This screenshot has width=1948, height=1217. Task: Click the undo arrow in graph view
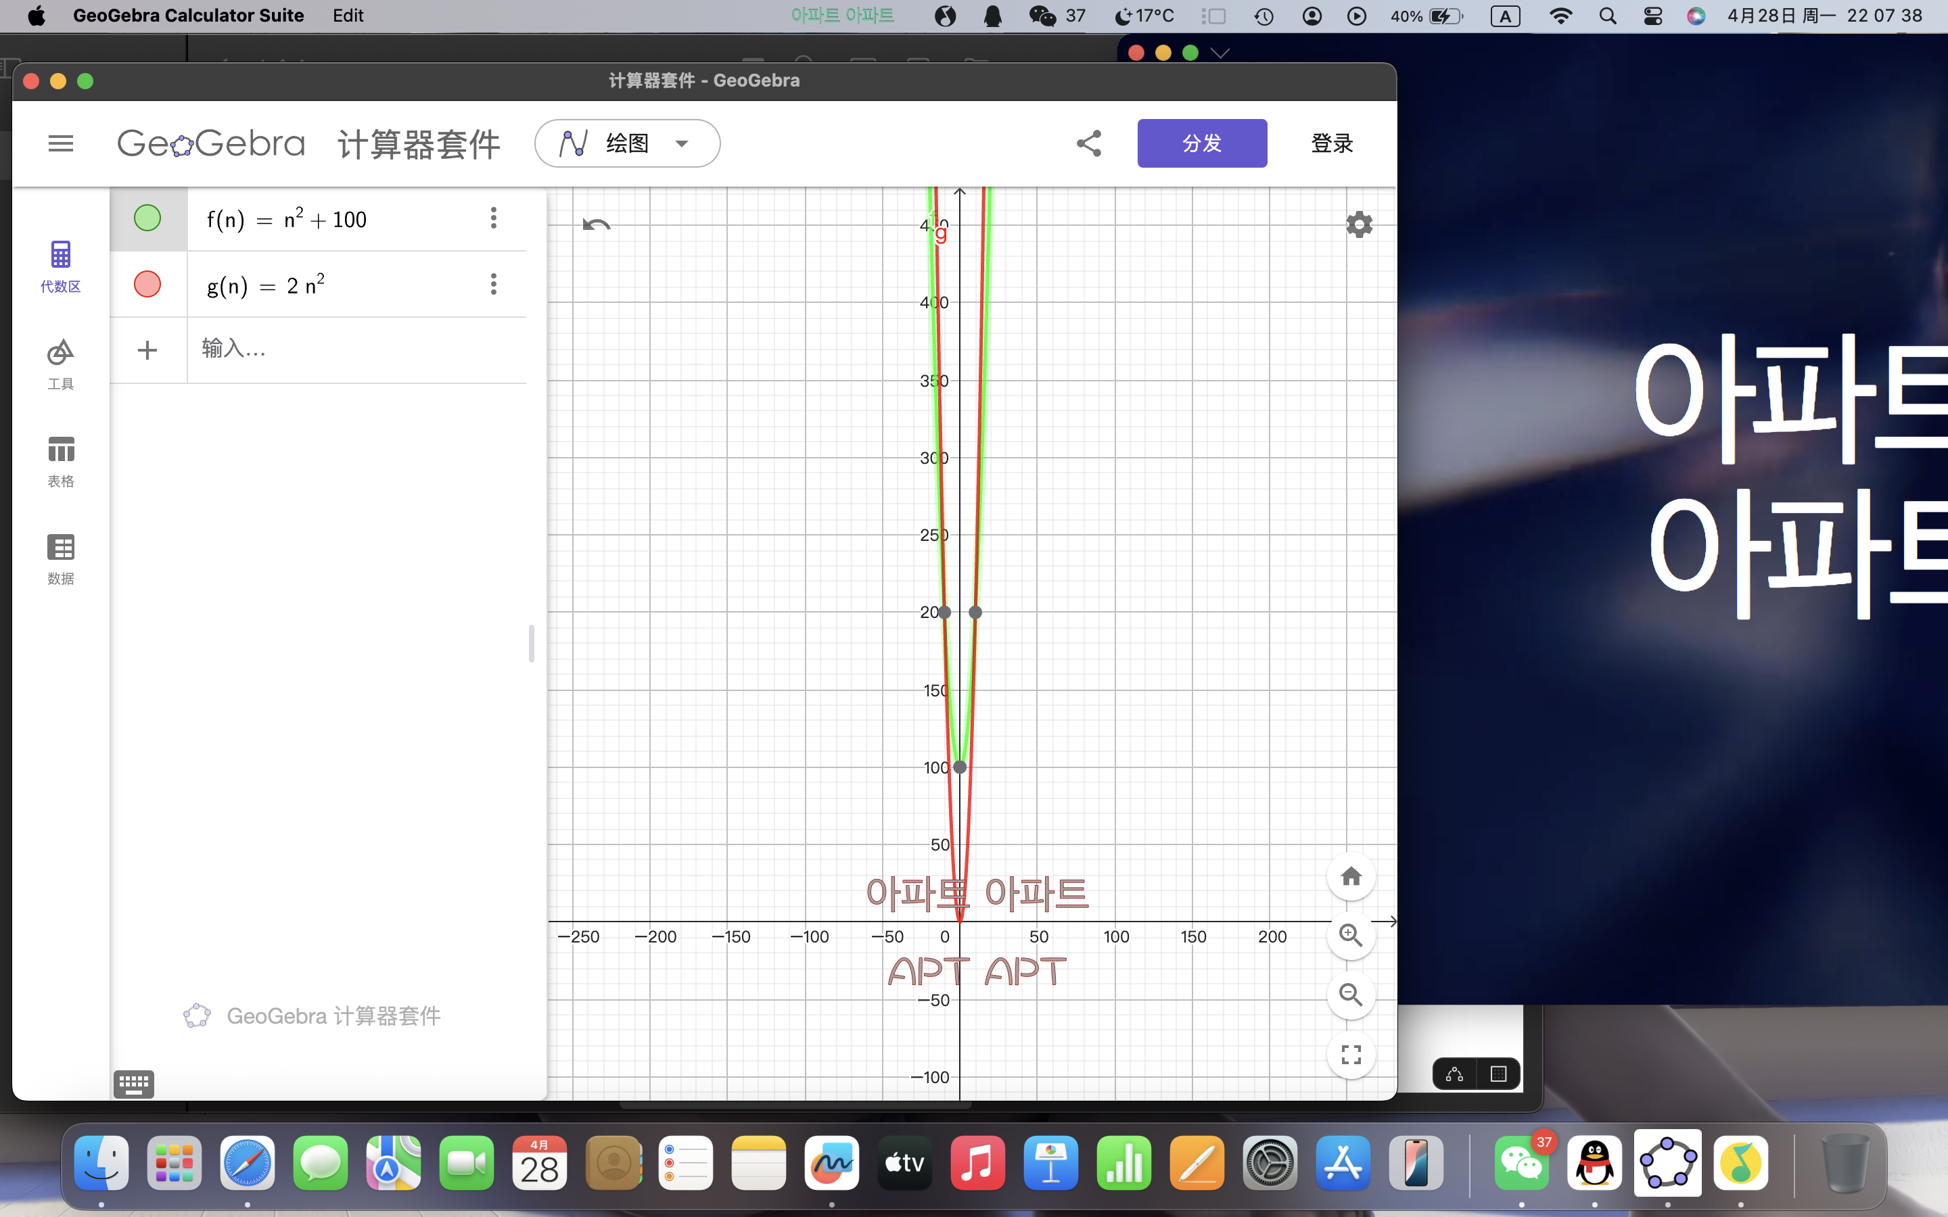tap(597, 224)
